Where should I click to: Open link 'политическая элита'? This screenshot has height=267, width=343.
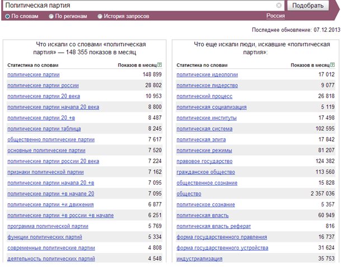[201, 139]
